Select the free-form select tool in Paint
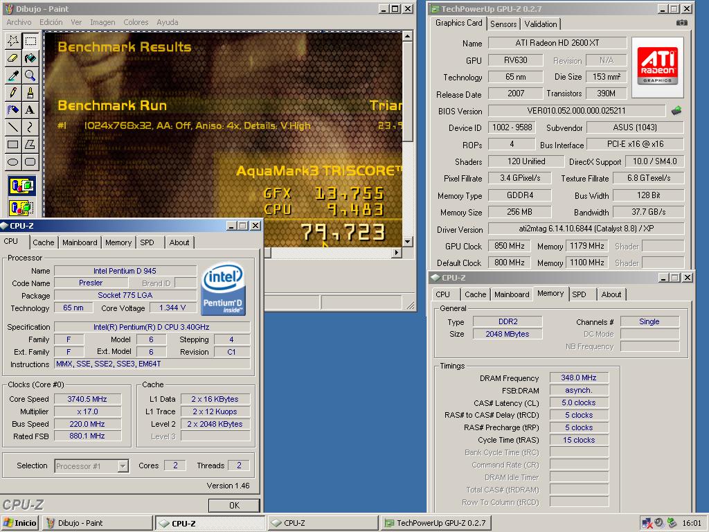Viewport: 709px width, 532px height. (x=12, y=41)
